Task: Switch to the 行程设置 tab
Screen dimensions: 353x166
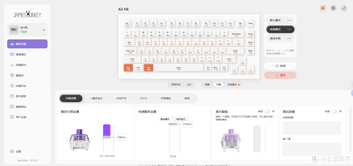Action: pos(71,98)
